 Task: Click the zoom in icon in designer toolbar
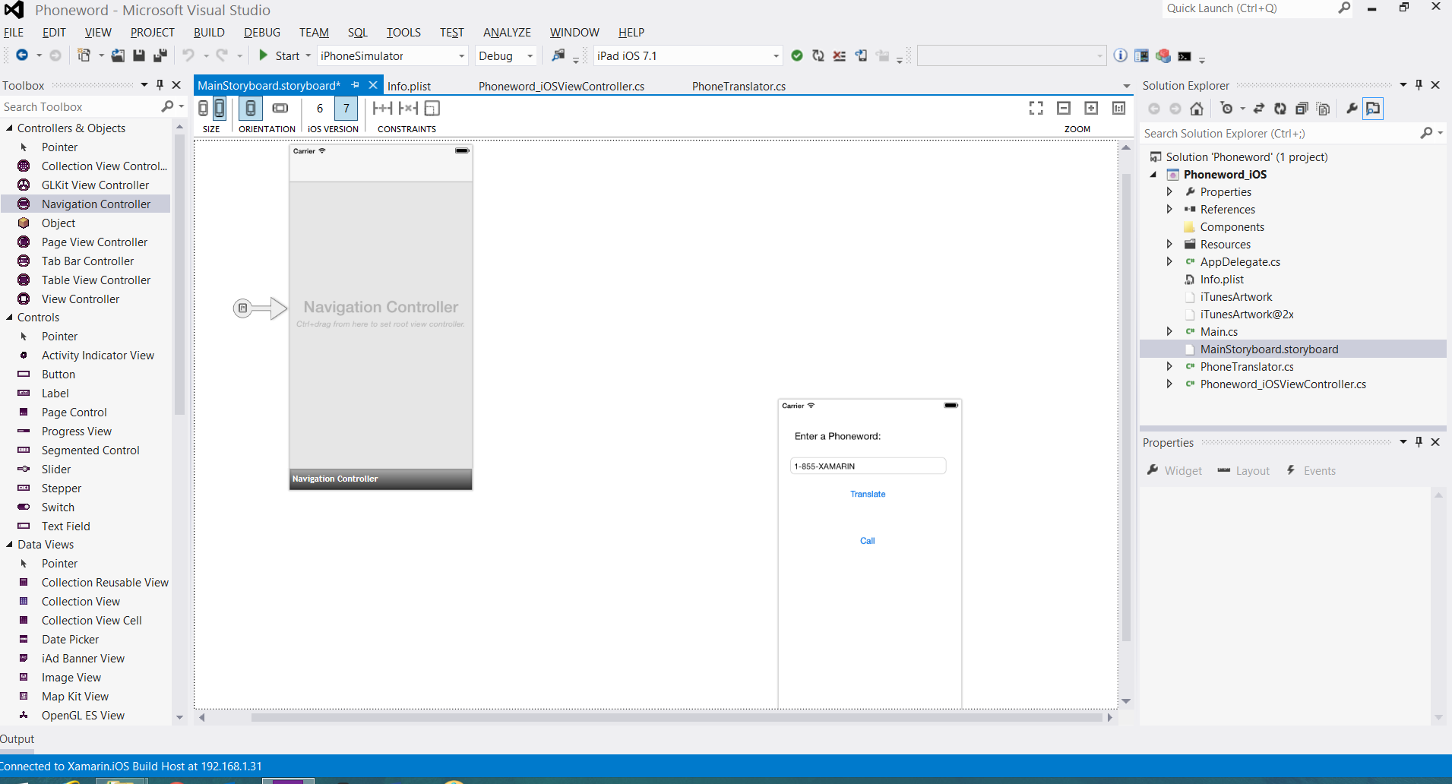(x=1091, y=109)
